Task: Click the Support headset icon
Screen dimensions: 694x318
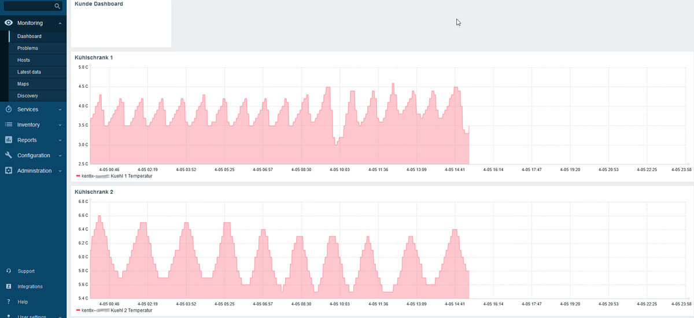Action: pyautogui.click(x=8, y=271)
